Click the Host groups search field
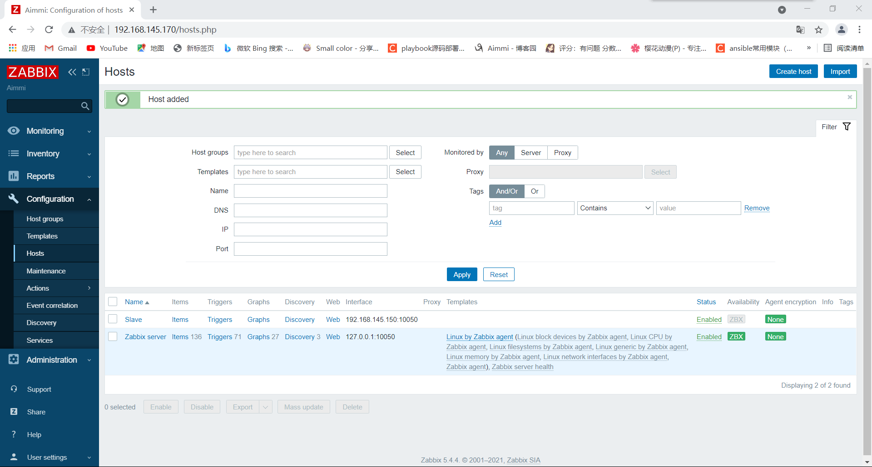Image resolution: width=872 pixels, height=467 pixels. tap(311, 153)
